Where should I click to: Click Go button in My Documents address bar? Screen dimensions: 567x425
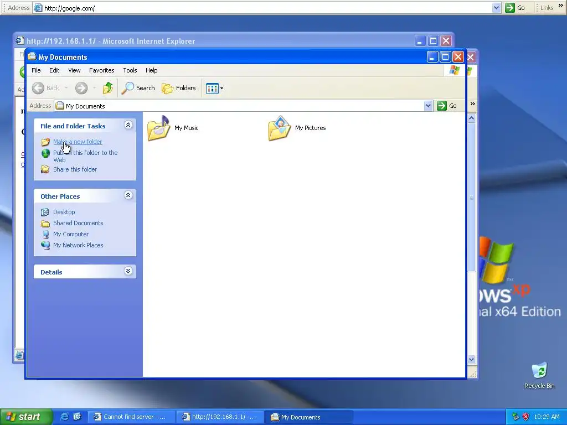click(447, 106)
